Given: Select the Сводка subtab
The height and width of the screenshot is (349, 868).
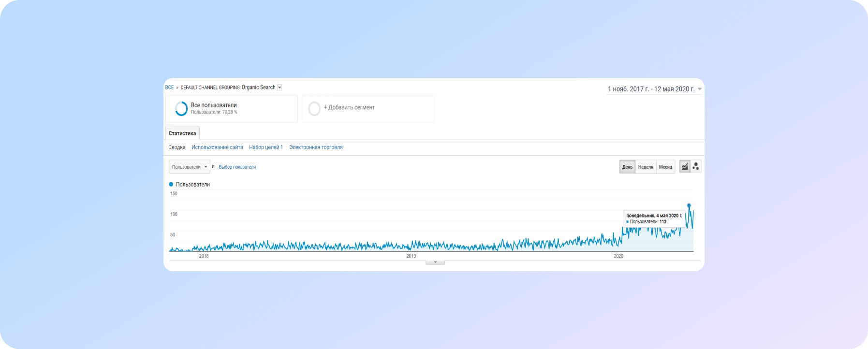Looking at the screenshot, I should click(177, 147).
